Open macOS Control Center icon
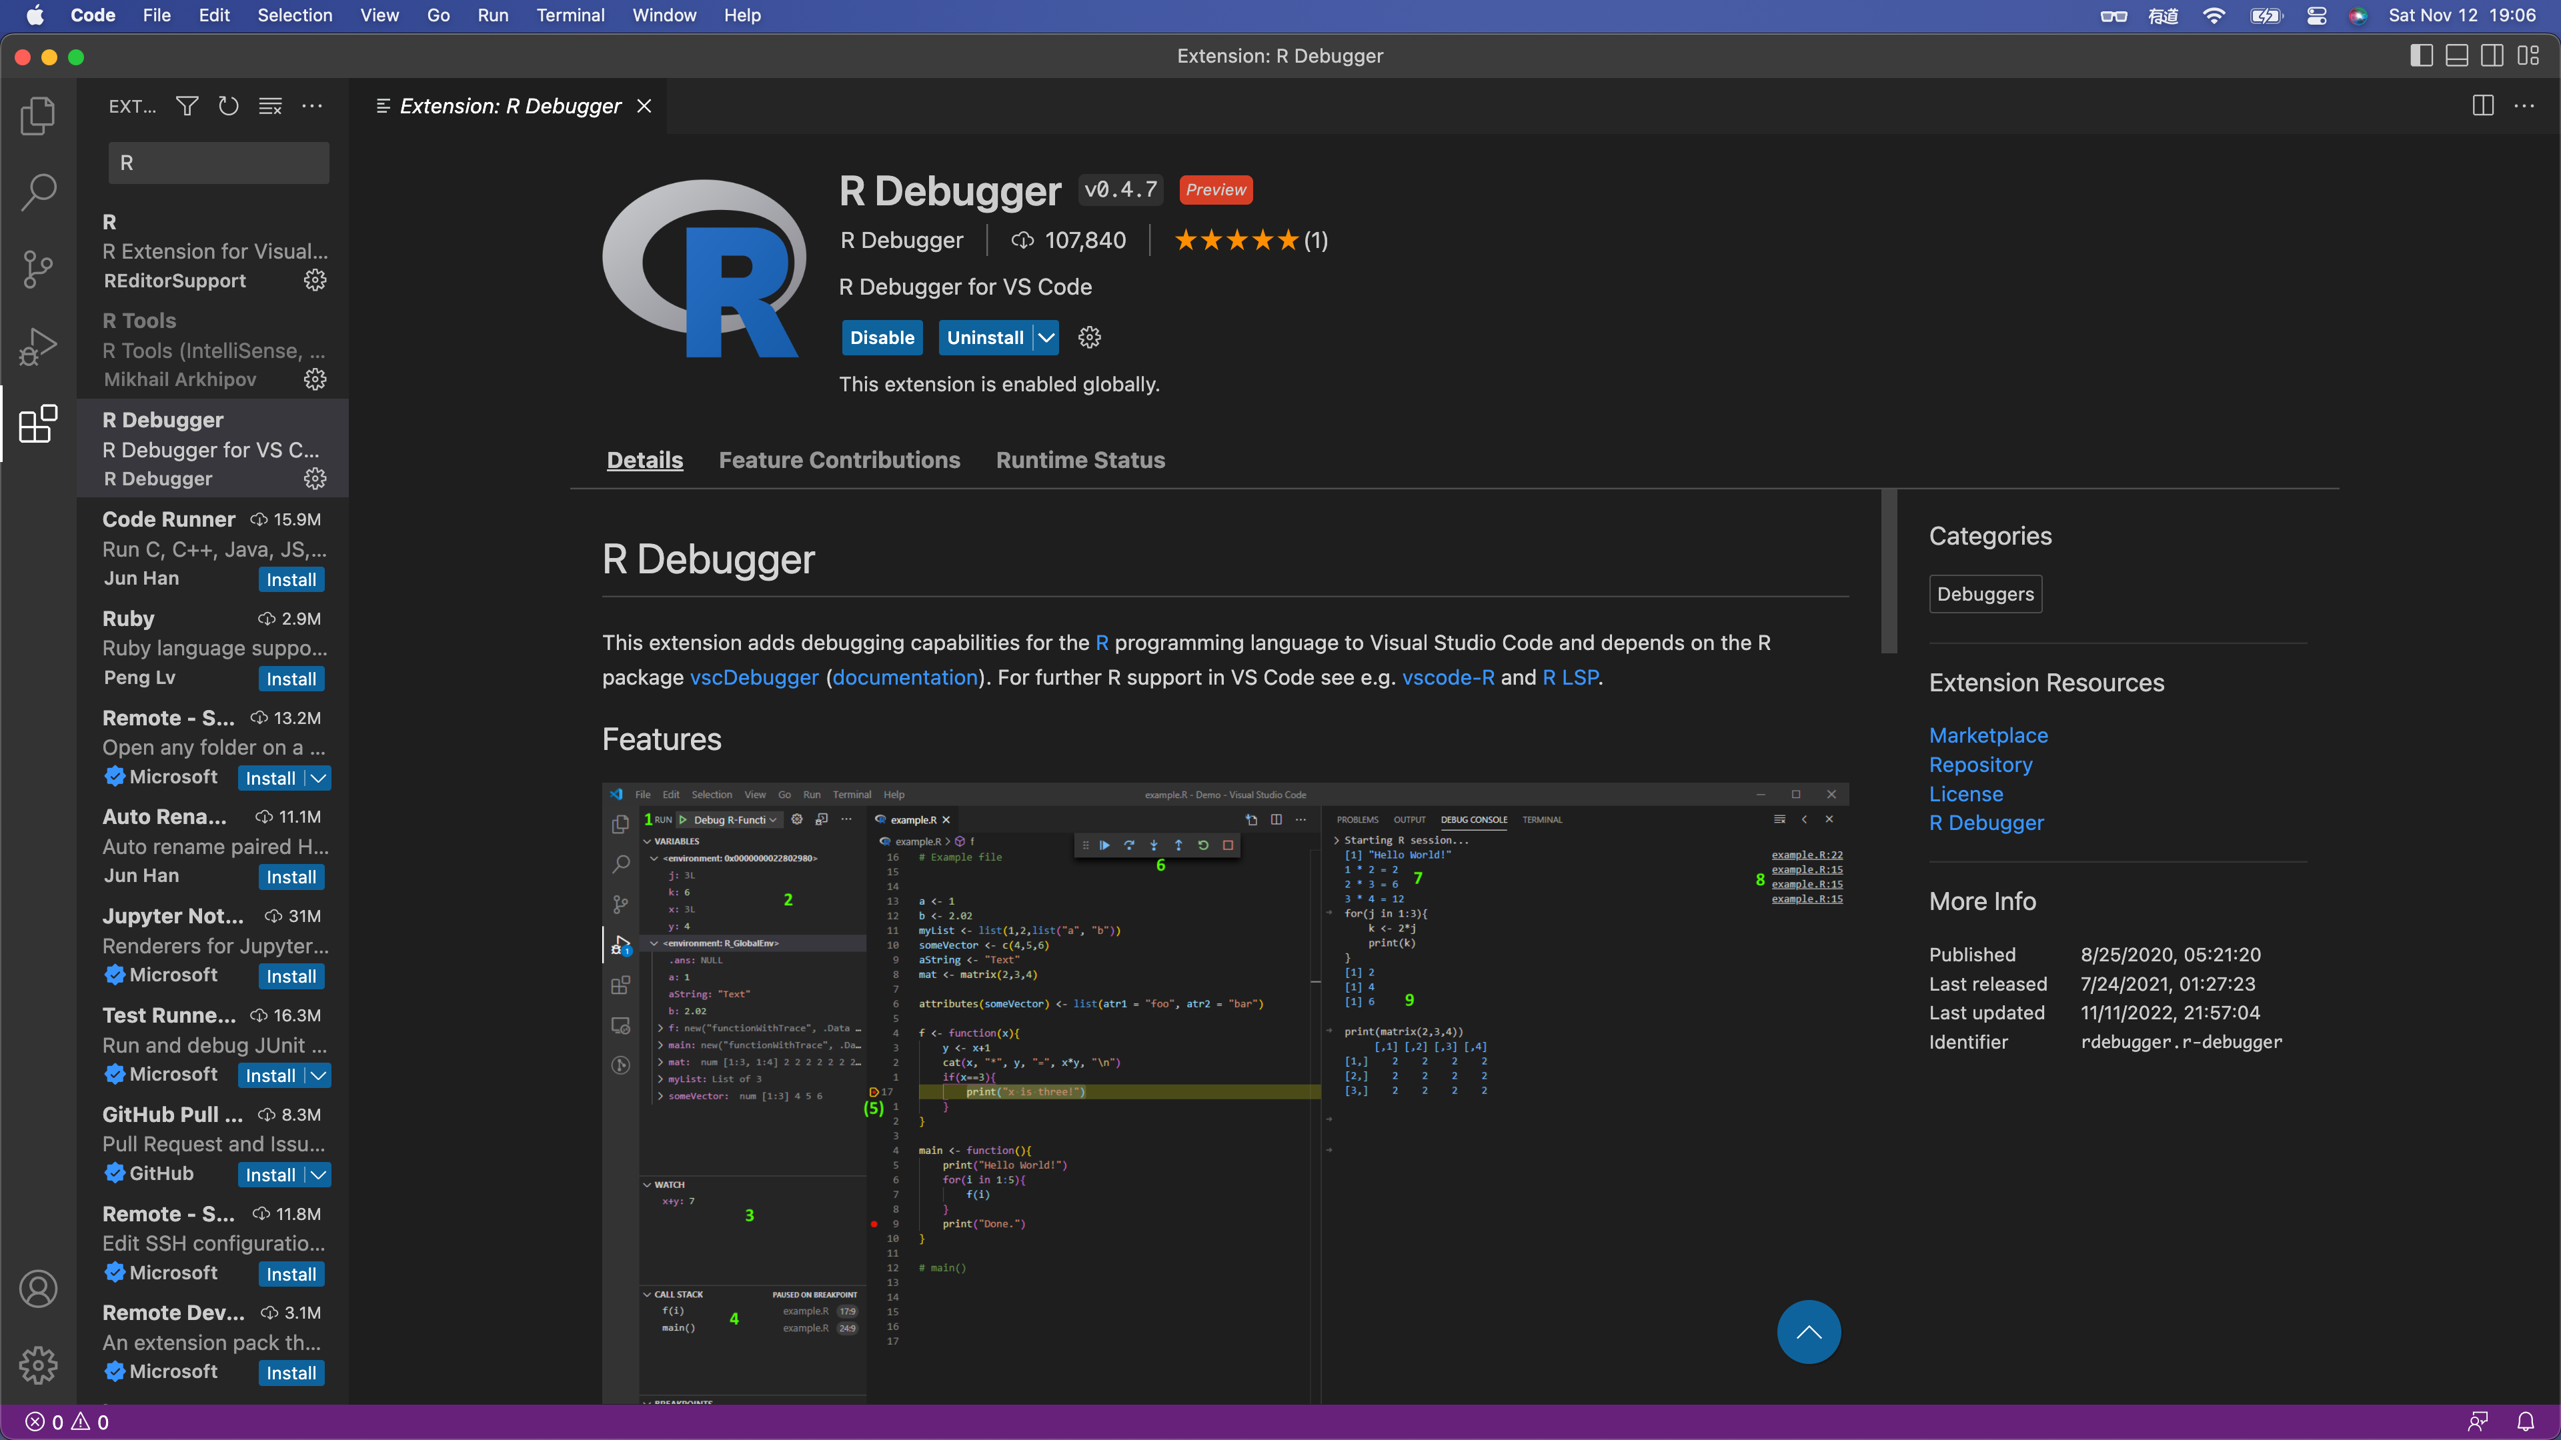Viewport: 2561px width, 1440px height. [x=2316, y=15]
